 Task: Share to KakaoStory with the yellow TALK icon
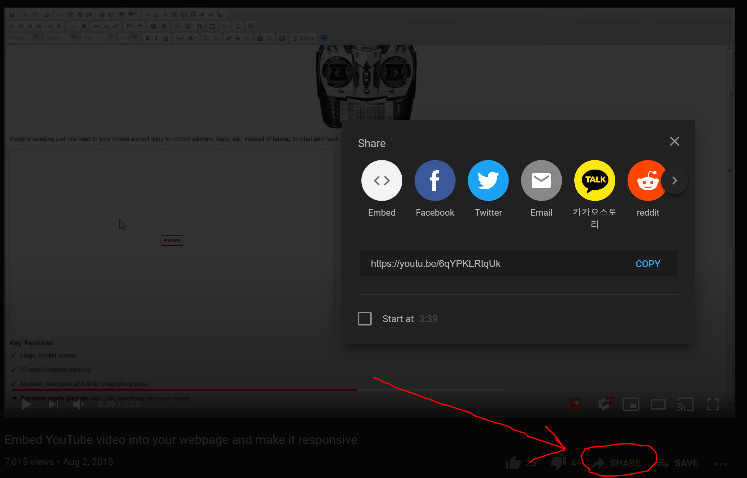pos(594,180)
